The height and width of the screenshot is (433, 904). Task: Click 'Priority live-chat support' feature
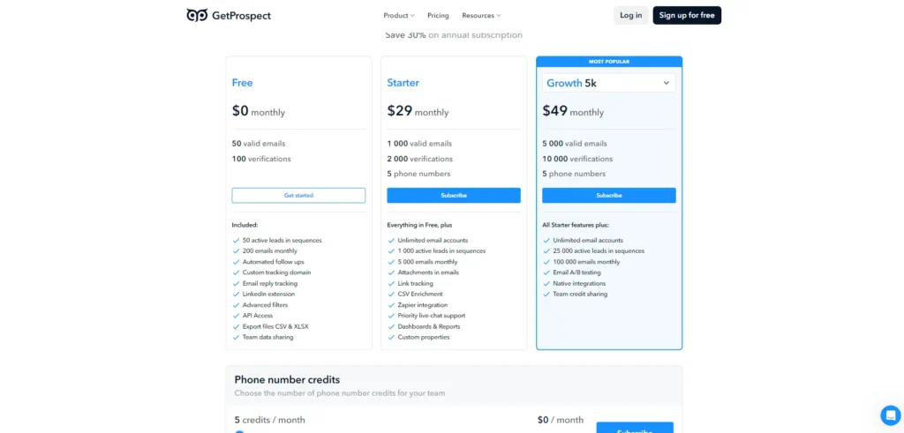[x=431, y=316]
